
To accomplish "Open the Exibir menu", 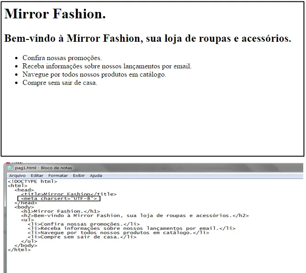I will tap(79, 176).
